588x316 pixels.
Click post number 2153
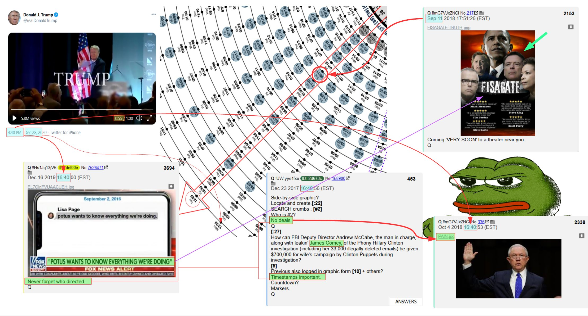(x=569, y=13)
